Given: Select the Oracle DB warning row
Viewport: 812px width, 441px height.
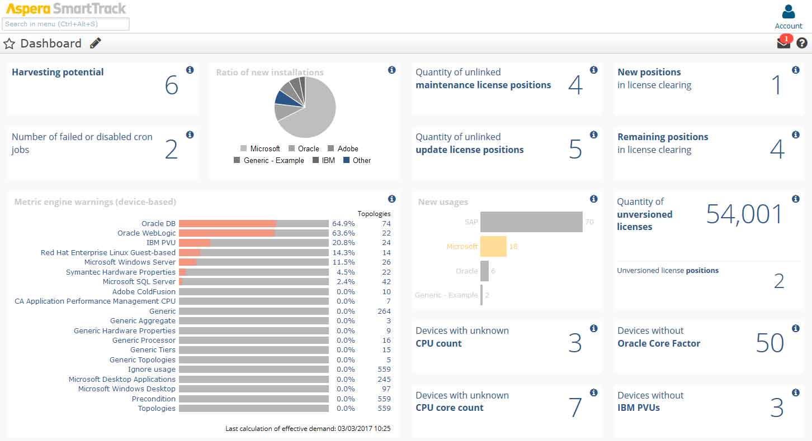Looking at the screenshot, I should [160, 223].
